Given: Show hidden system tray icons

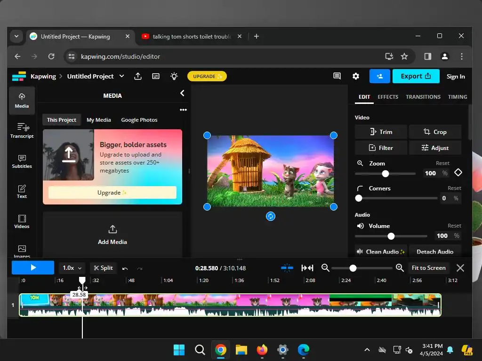Looking at the screenshot, I should [x=367, y=350].
